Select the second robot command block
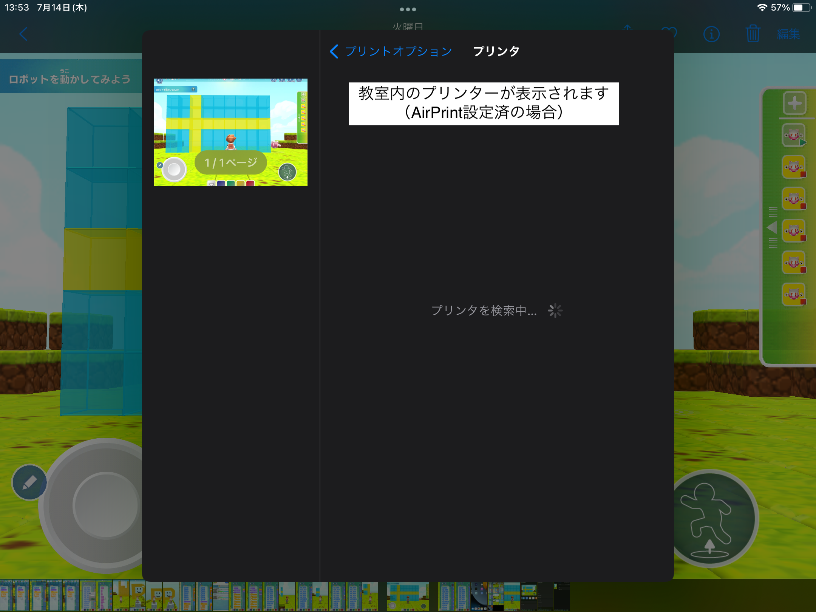The width and height of the screenshot is (816, 612). pos(794,167)
